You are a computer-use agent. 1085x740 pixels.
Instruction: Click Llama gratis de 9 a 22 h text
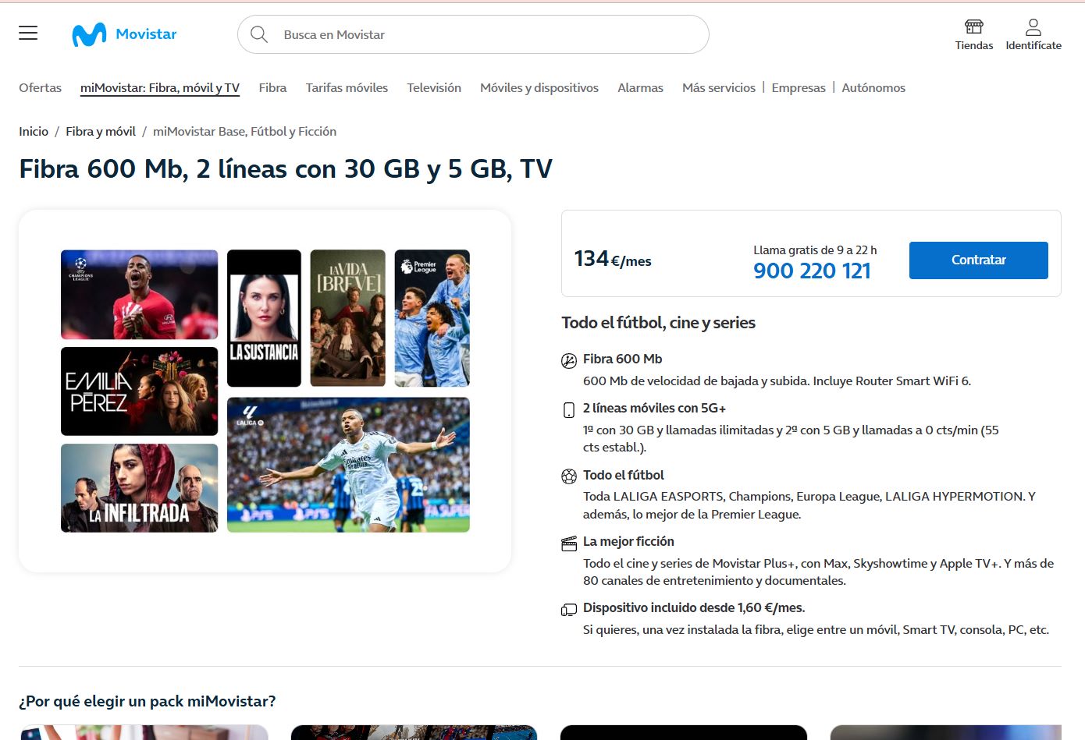pos(815,250)
